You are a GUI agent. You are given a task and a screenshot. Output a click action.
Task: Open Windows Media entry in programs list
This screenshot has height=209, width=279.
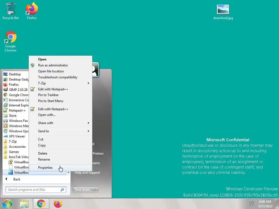(16, 126)
